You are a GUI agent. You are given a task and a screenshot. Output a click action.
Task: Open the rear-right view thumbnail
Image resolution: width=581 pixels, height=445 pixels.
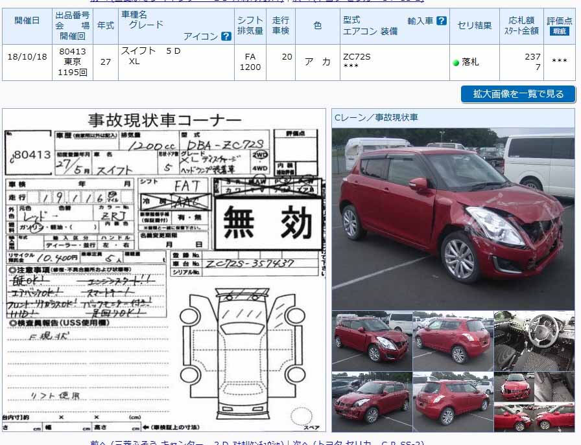pos(453,402)
